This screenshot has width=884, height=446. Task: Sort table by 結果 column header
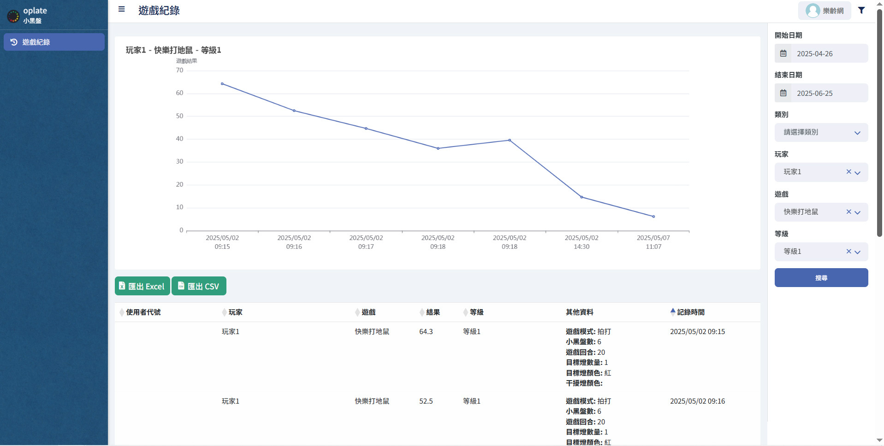tap(432, 312)
